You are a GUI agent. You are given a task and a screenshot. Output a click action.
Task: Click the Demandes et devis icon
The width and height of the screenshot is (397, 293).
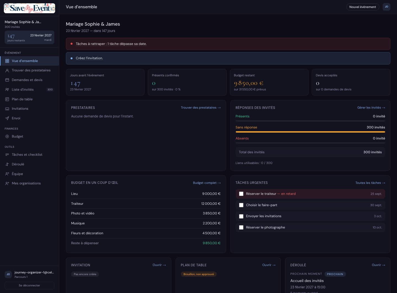point(7,80)
